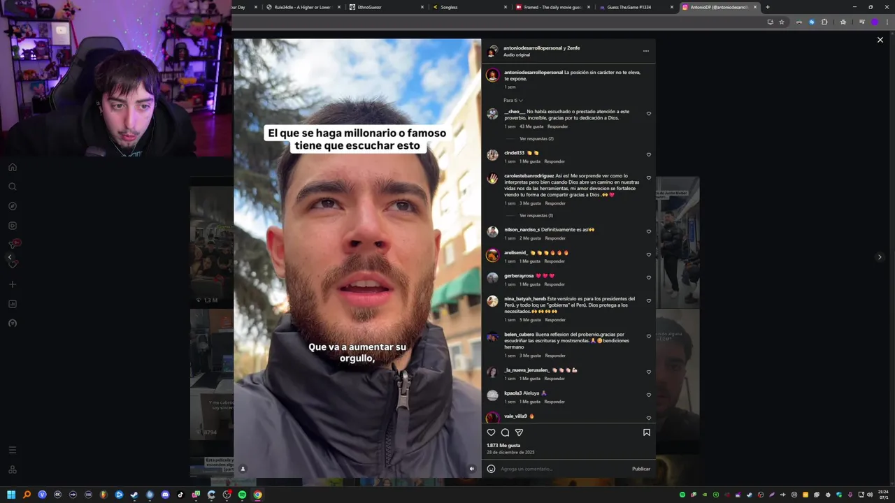Open the hamburger More menu in the sidebar
Screen dimensions: 895x503
(12, 450)
